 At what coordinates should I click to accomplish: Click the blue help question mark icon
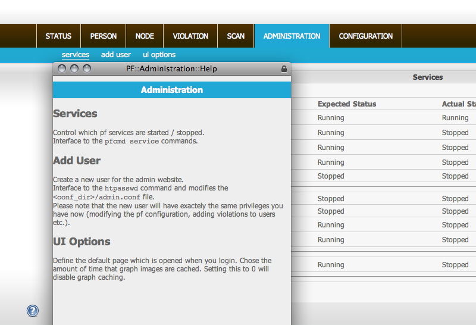pyautogui.click(x=33, y=311)
